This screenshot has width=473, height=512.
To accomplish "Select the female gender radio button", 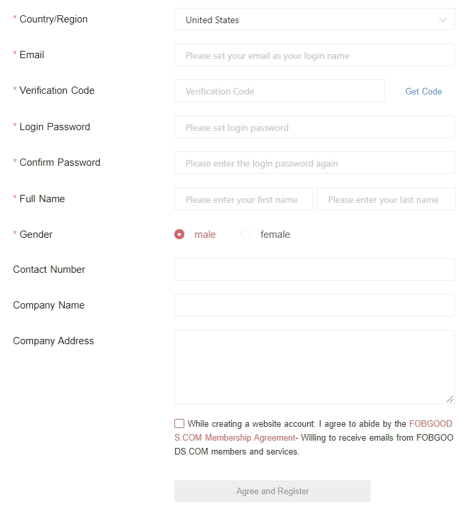I will (246, 235).
